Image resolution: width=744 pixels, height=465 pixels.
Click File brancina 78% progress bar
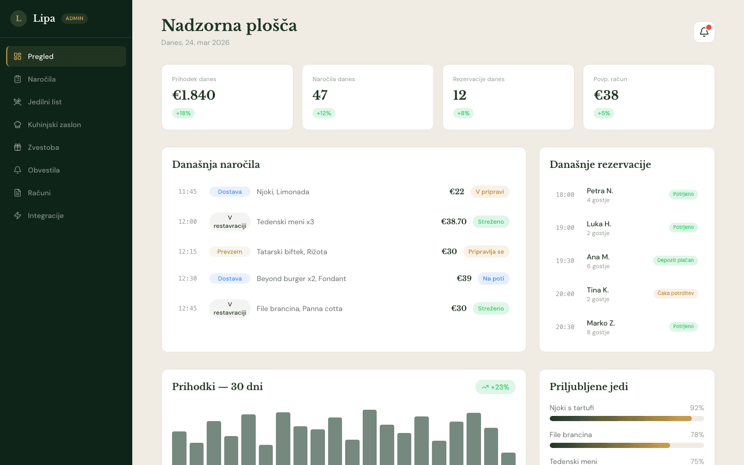[x=627, y=445]
